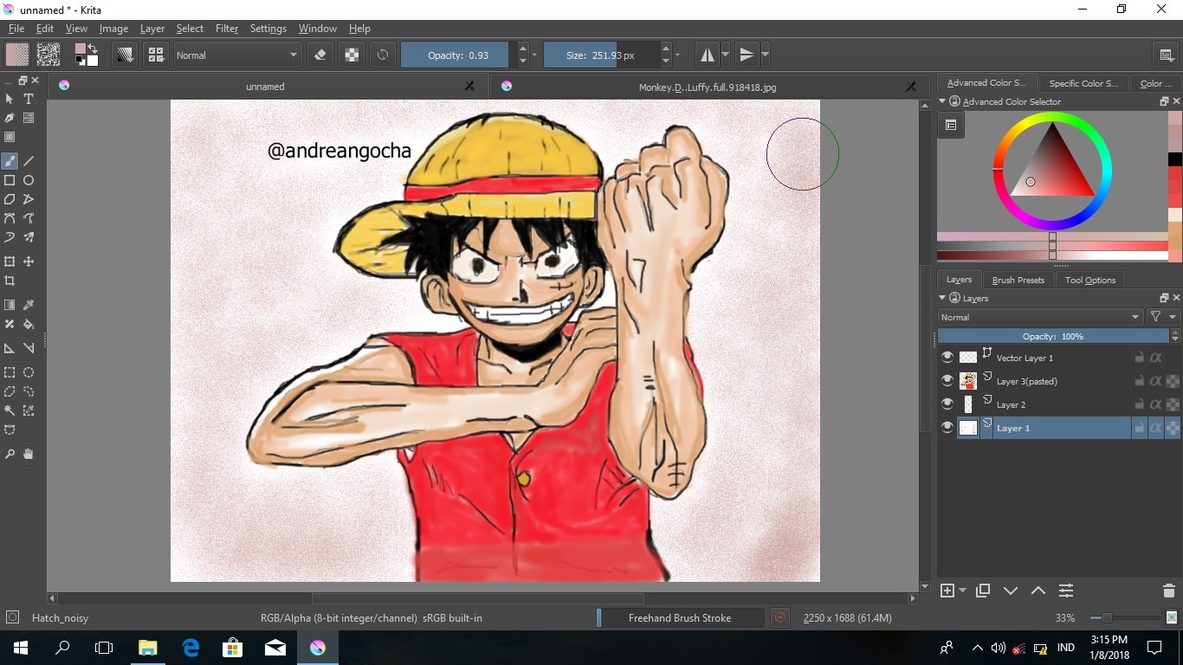
Task: Open the brush presets chooser
Action: pyautogui.click(x=156, y=55)
